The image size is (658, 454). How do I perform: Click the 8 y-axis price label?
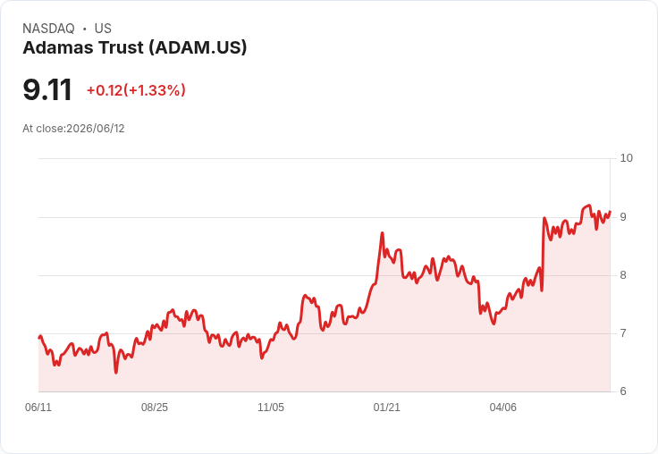tap(623, 275)
